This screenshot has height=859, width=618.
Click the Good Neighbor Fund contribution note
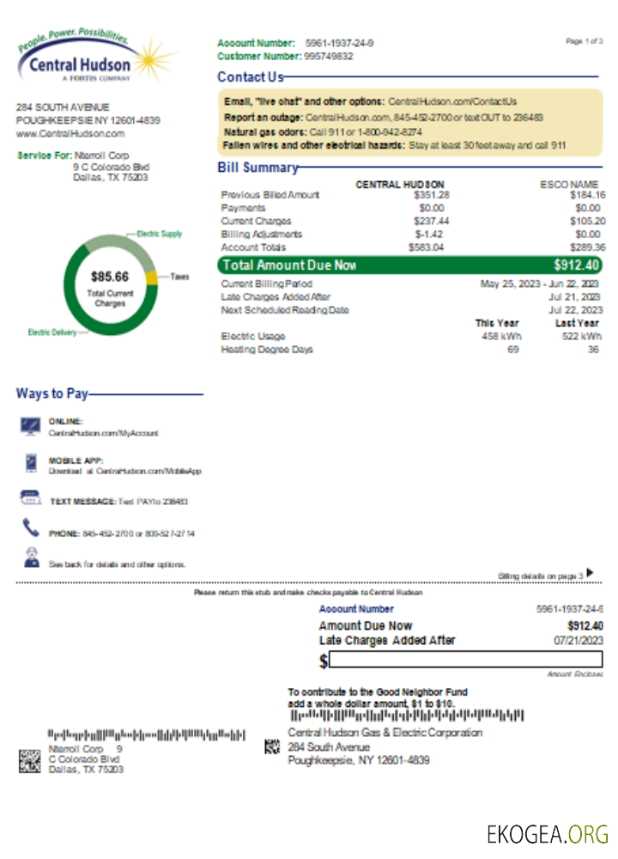[378, 698]
